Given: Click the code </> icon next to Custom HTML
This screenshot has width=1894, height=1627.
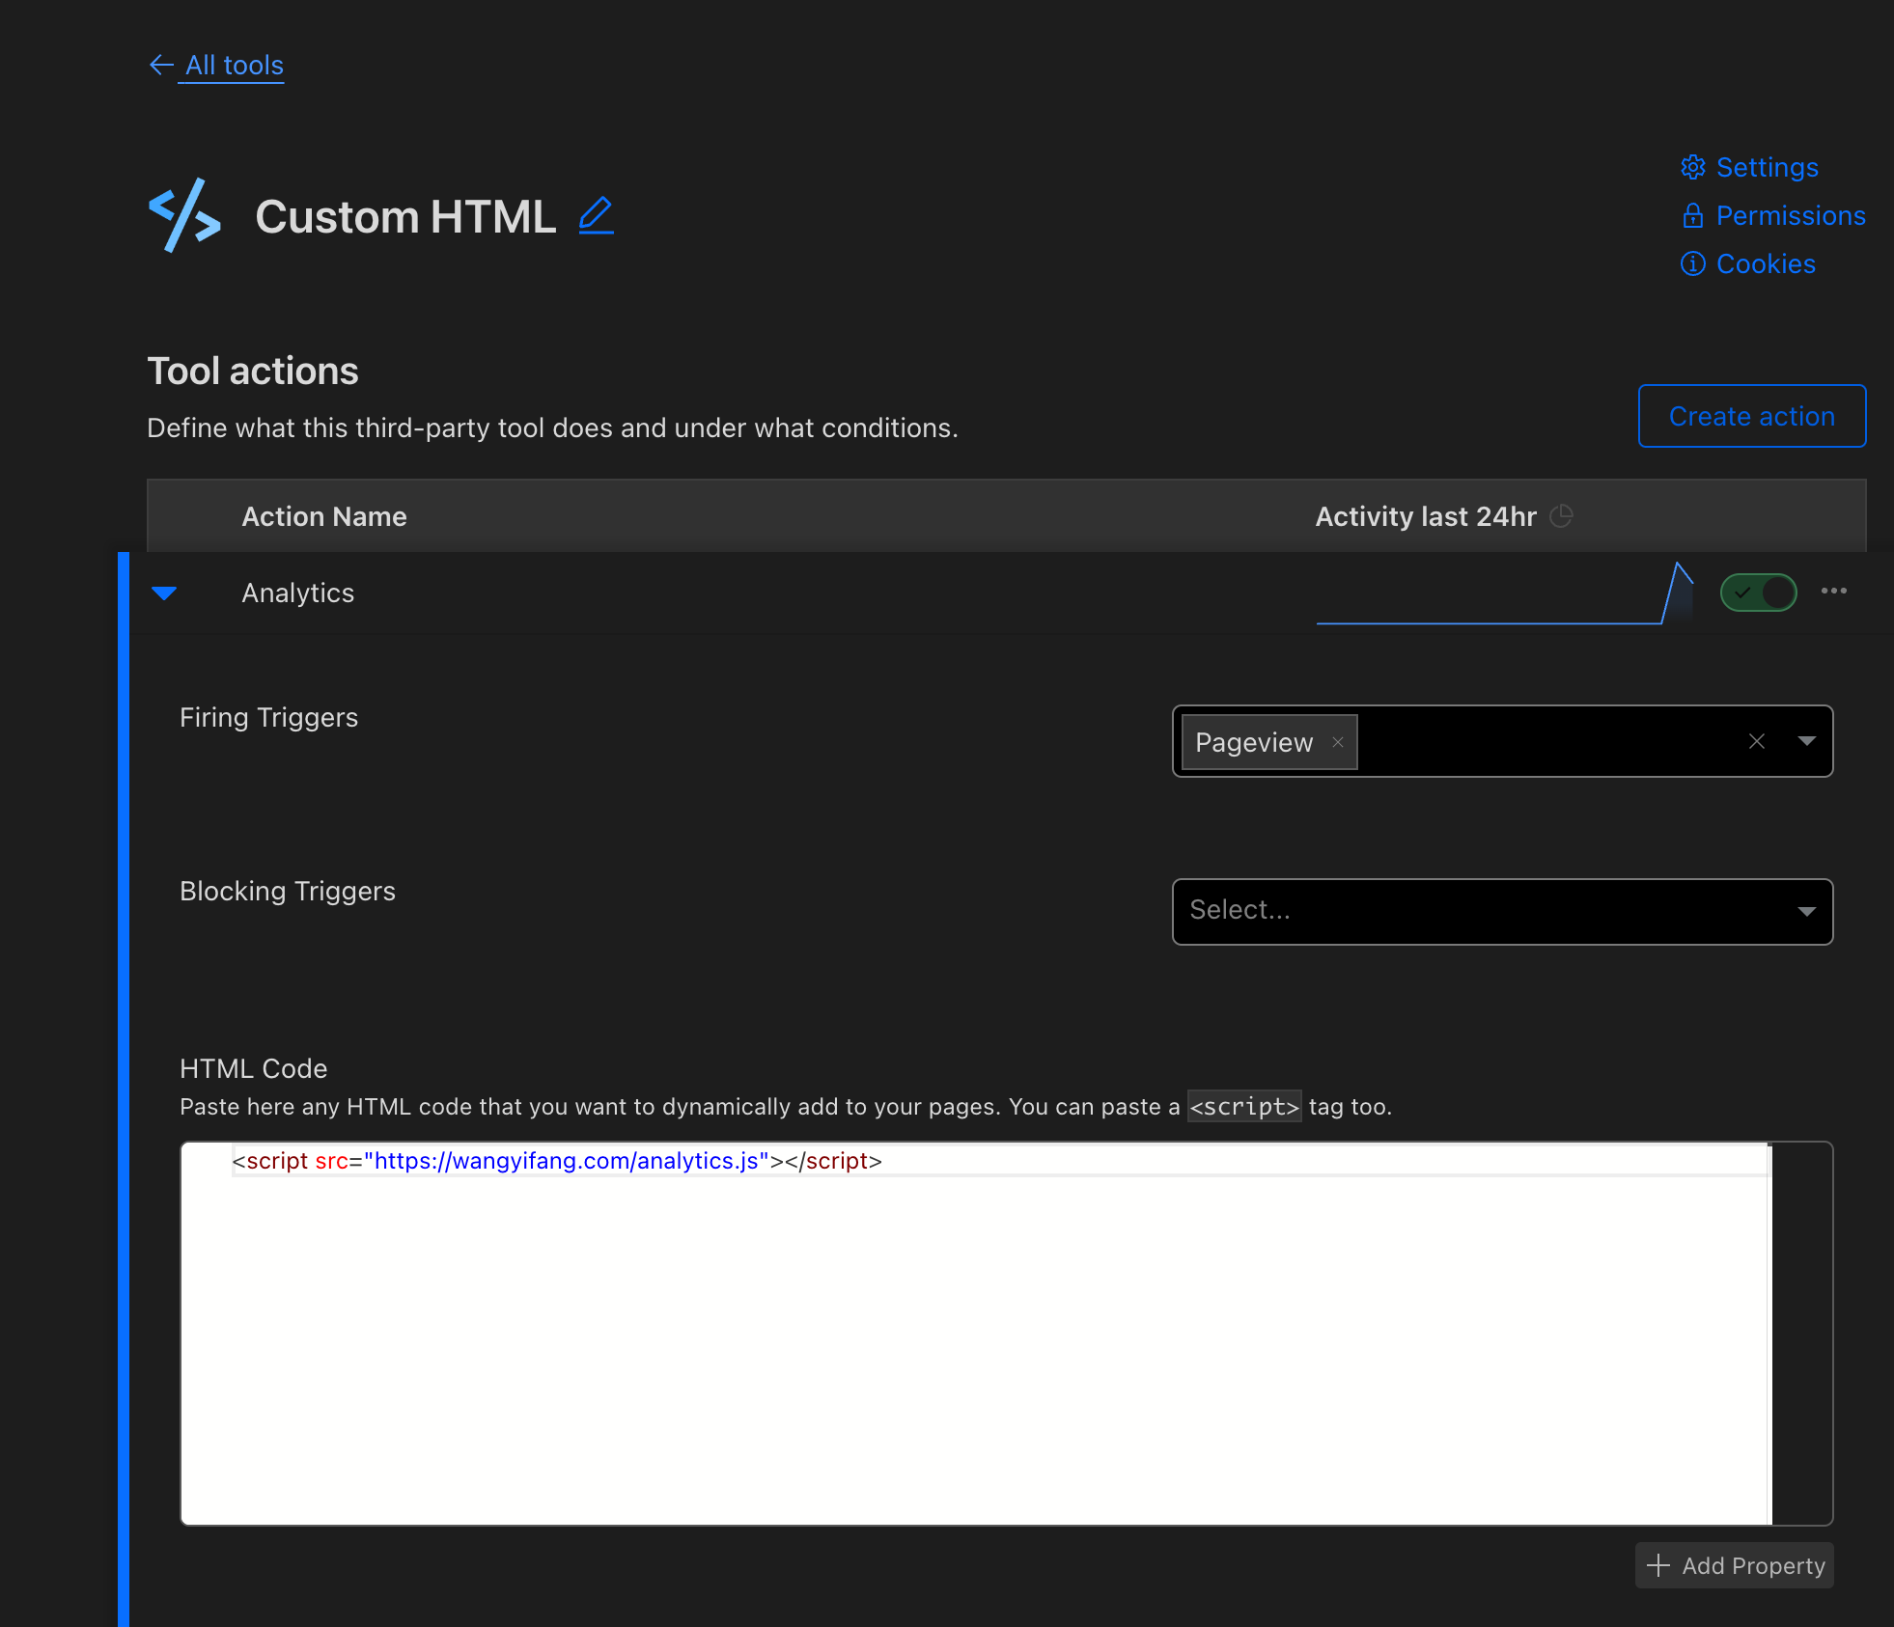Looking at the screenshot, I should pos(184,216).
